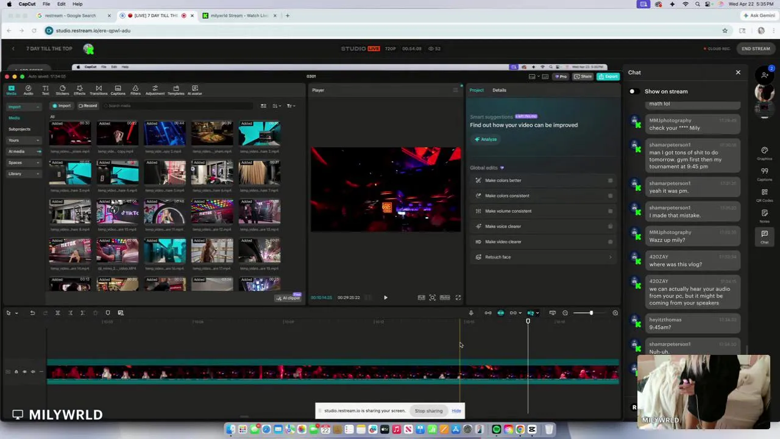Open Captions panel in Restream sidebar
This screenshot has height=439, width=780.
764,173
